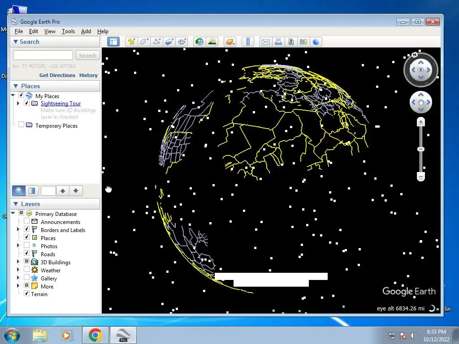Screen dimensions: 459x344
Task: Toggle sunlight across the landscape icon
Action: click(x=212, y=42)
